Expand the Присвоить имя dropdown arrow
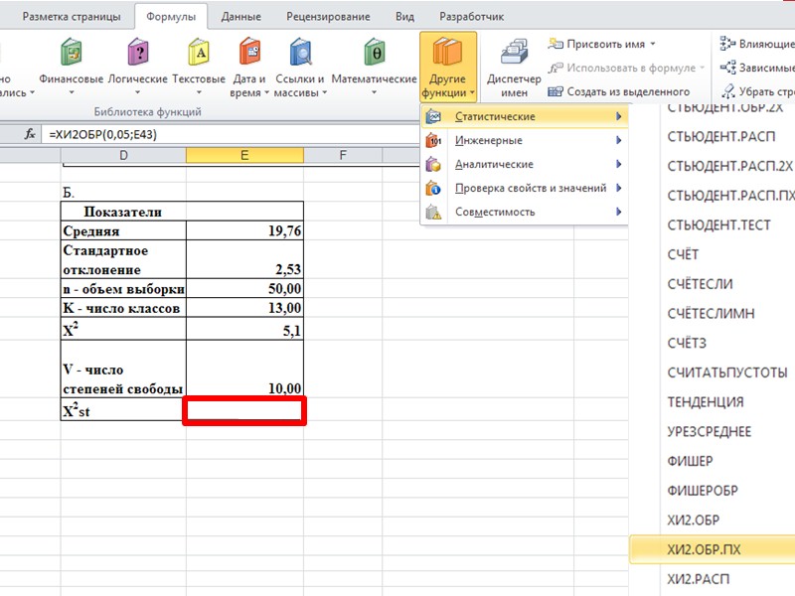Screen dimensions: 795x596 653,44
